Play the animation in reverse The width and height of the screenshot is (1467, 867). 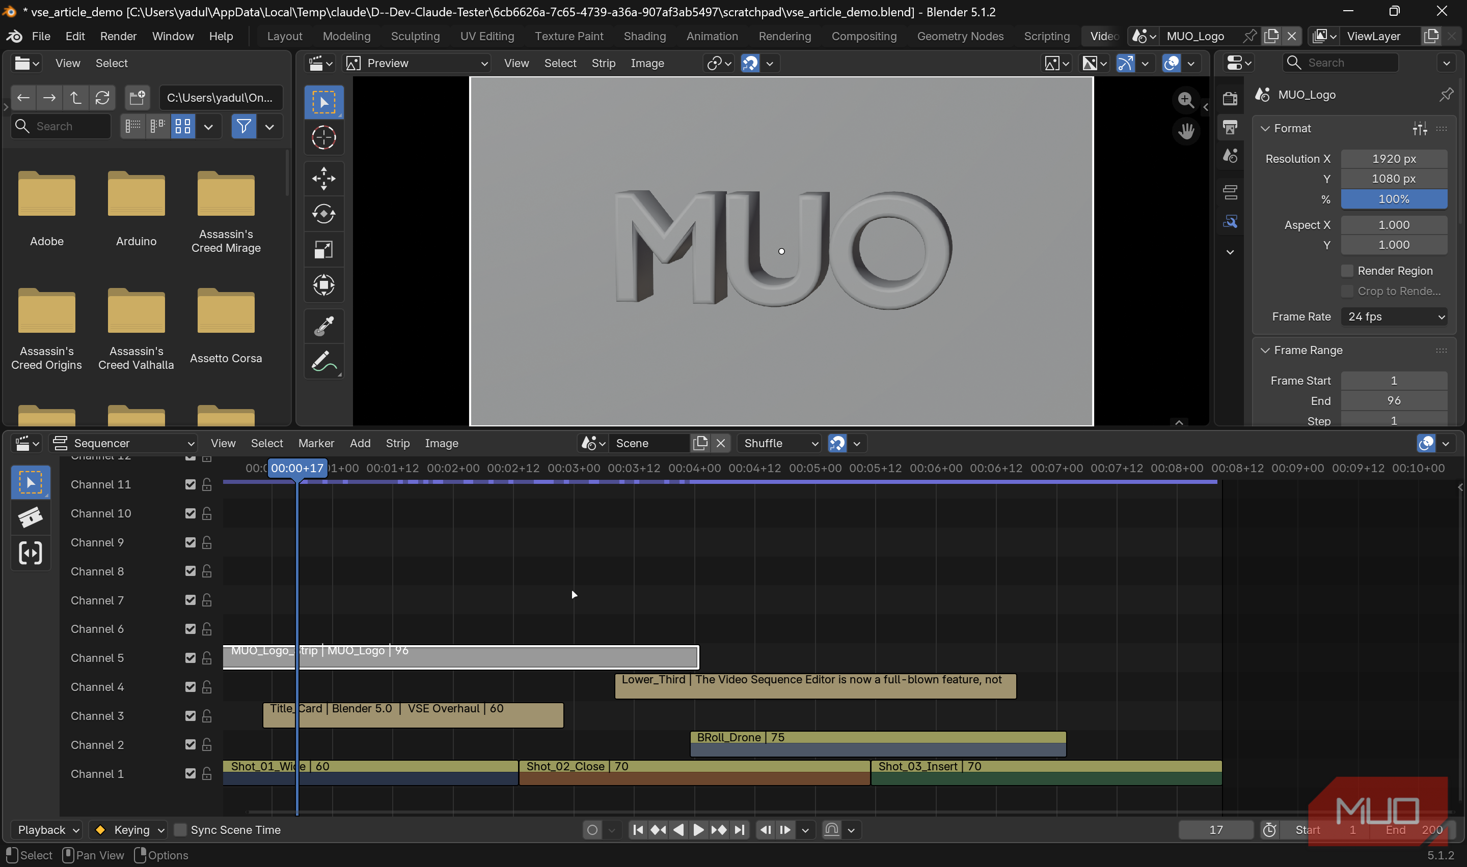click(678, 830)
